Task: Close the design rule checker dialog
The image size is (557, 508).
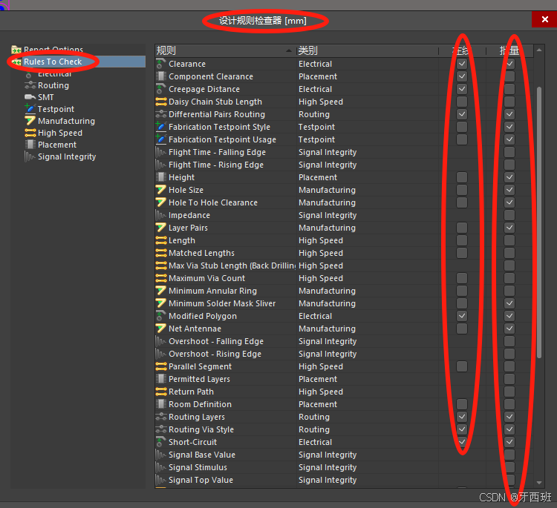Action: tap(544, 19)
